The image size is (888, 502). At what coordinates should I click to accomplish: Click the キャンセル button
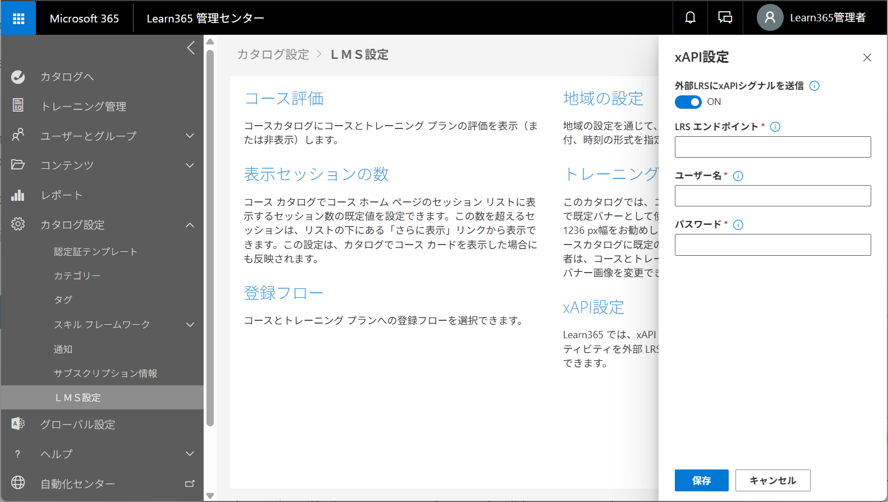[773, 481]
